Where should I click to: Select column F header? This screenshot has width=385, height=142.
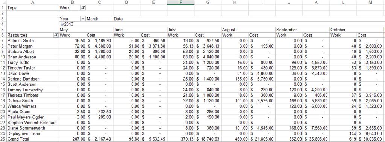pyautogui.click(x=181, y=3)
